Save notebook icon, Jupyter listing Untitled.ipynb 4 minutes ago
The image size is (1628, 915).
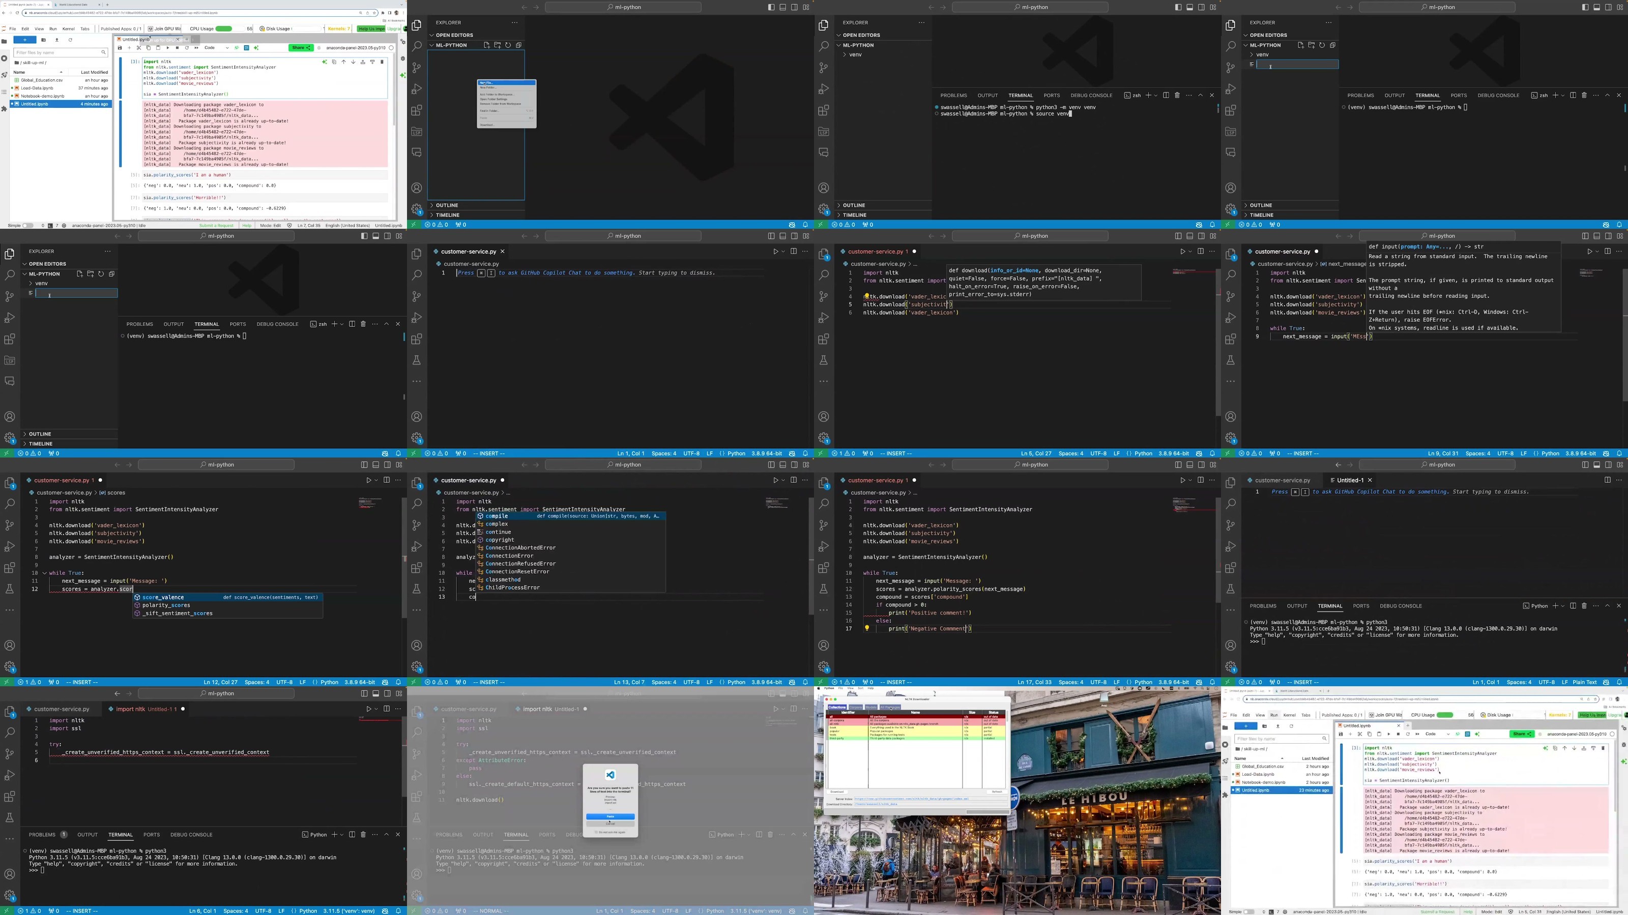coord(120,48)
